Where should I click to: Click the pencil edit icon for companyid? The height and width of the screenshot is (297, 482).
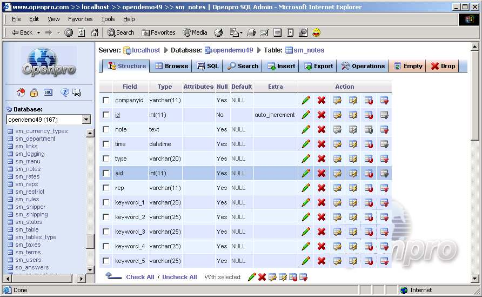[306, 100]
